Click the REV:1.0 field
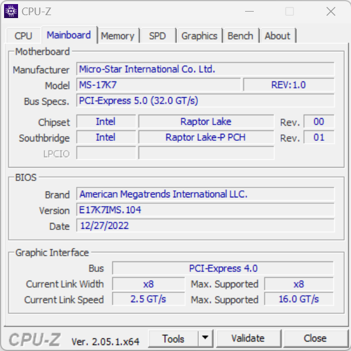The width and height of the screenshot is (351, 351). point(289,85)
